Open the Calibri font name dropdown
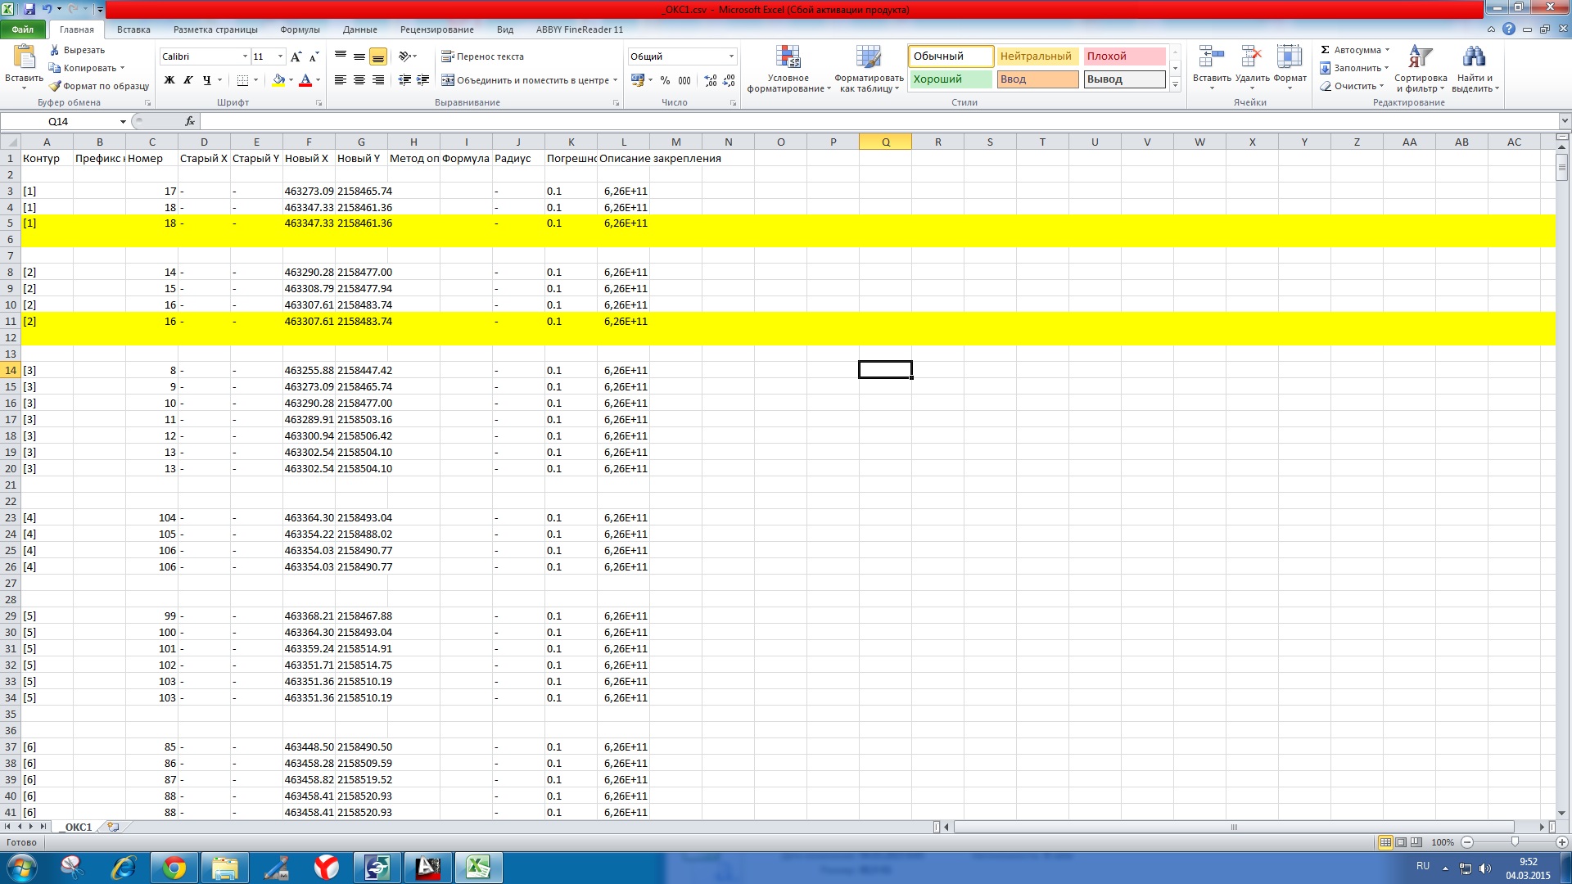This screenshot has width=1572, height=884. click(x=245, y=56)
